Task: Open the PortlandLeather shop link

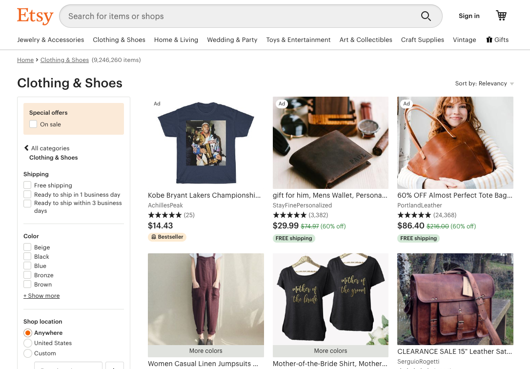Action: click(420, 205)
